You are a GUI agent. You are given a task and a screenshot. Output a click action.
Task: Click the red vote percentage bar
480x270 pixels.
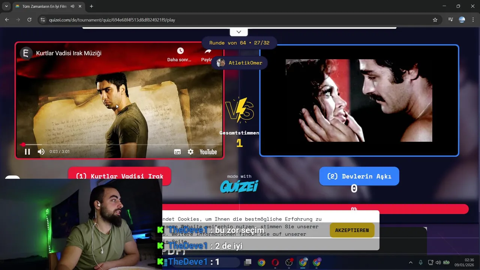315,209
